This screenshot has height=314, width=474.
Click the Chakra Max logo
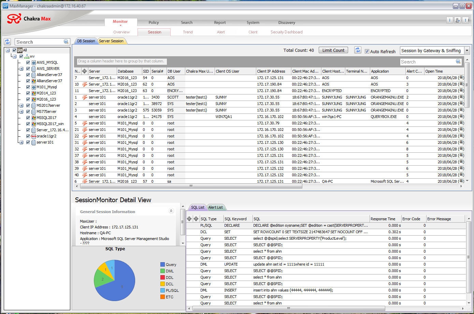(29, 19)
